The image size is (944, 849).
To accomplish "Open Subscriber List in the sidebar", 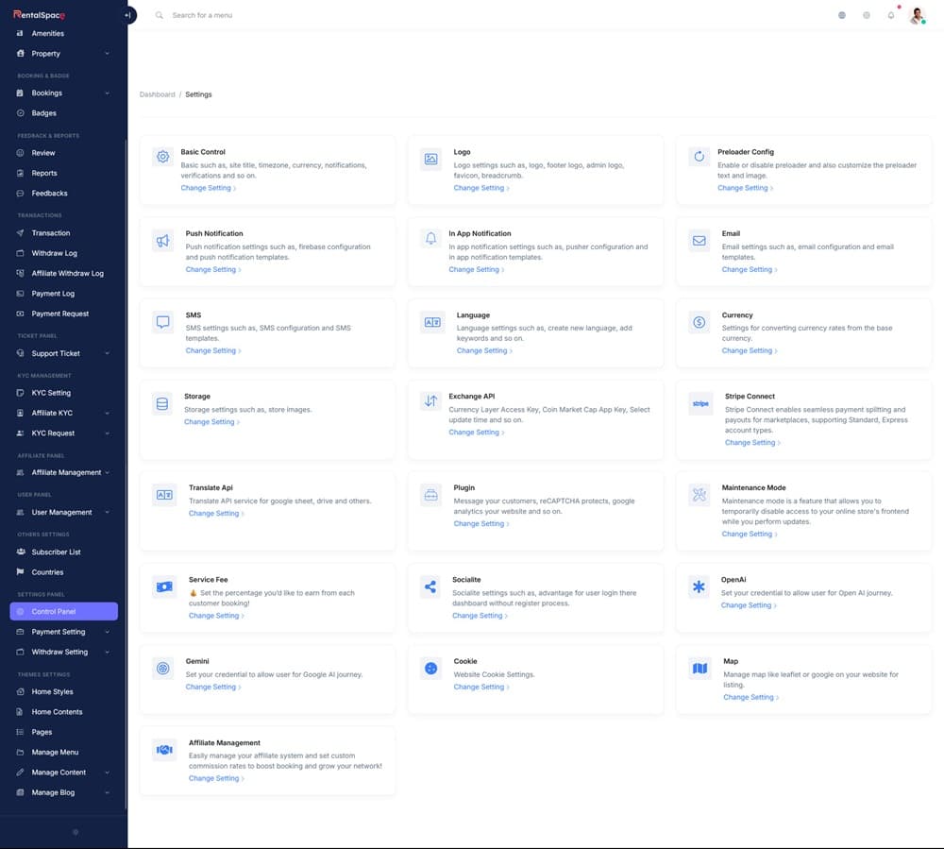I will [56, 552].
